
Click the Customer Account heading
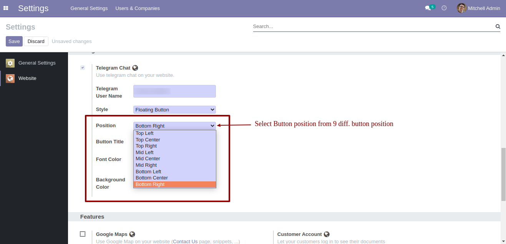coord(300,234)
